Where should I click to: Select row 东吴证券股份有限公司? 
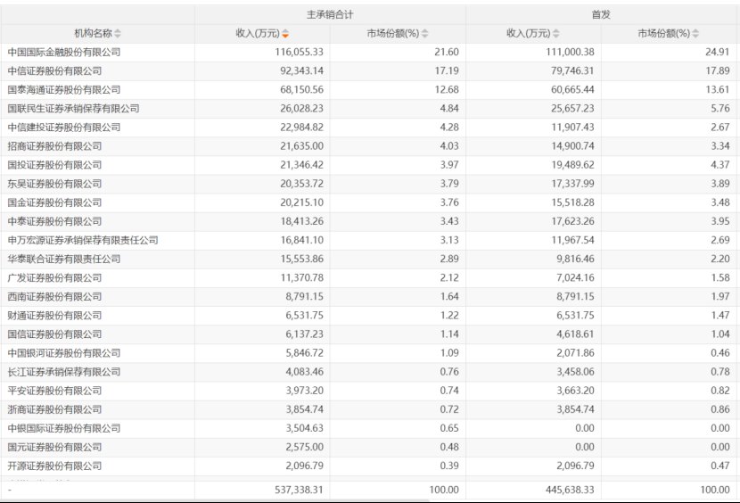(368, 185)
